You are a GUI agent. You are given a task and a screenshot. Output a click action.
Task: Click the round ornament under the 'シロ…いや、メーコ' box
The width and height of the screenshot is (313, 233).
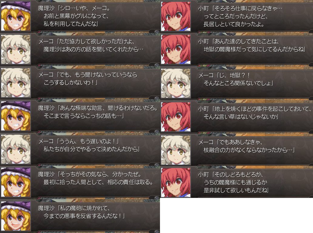[x=157, y=32]
